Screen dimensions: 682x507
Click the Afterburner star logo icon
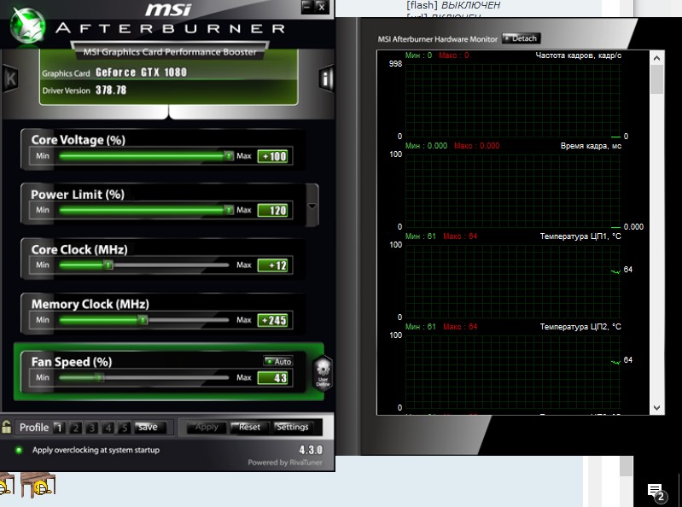[23, 25]
